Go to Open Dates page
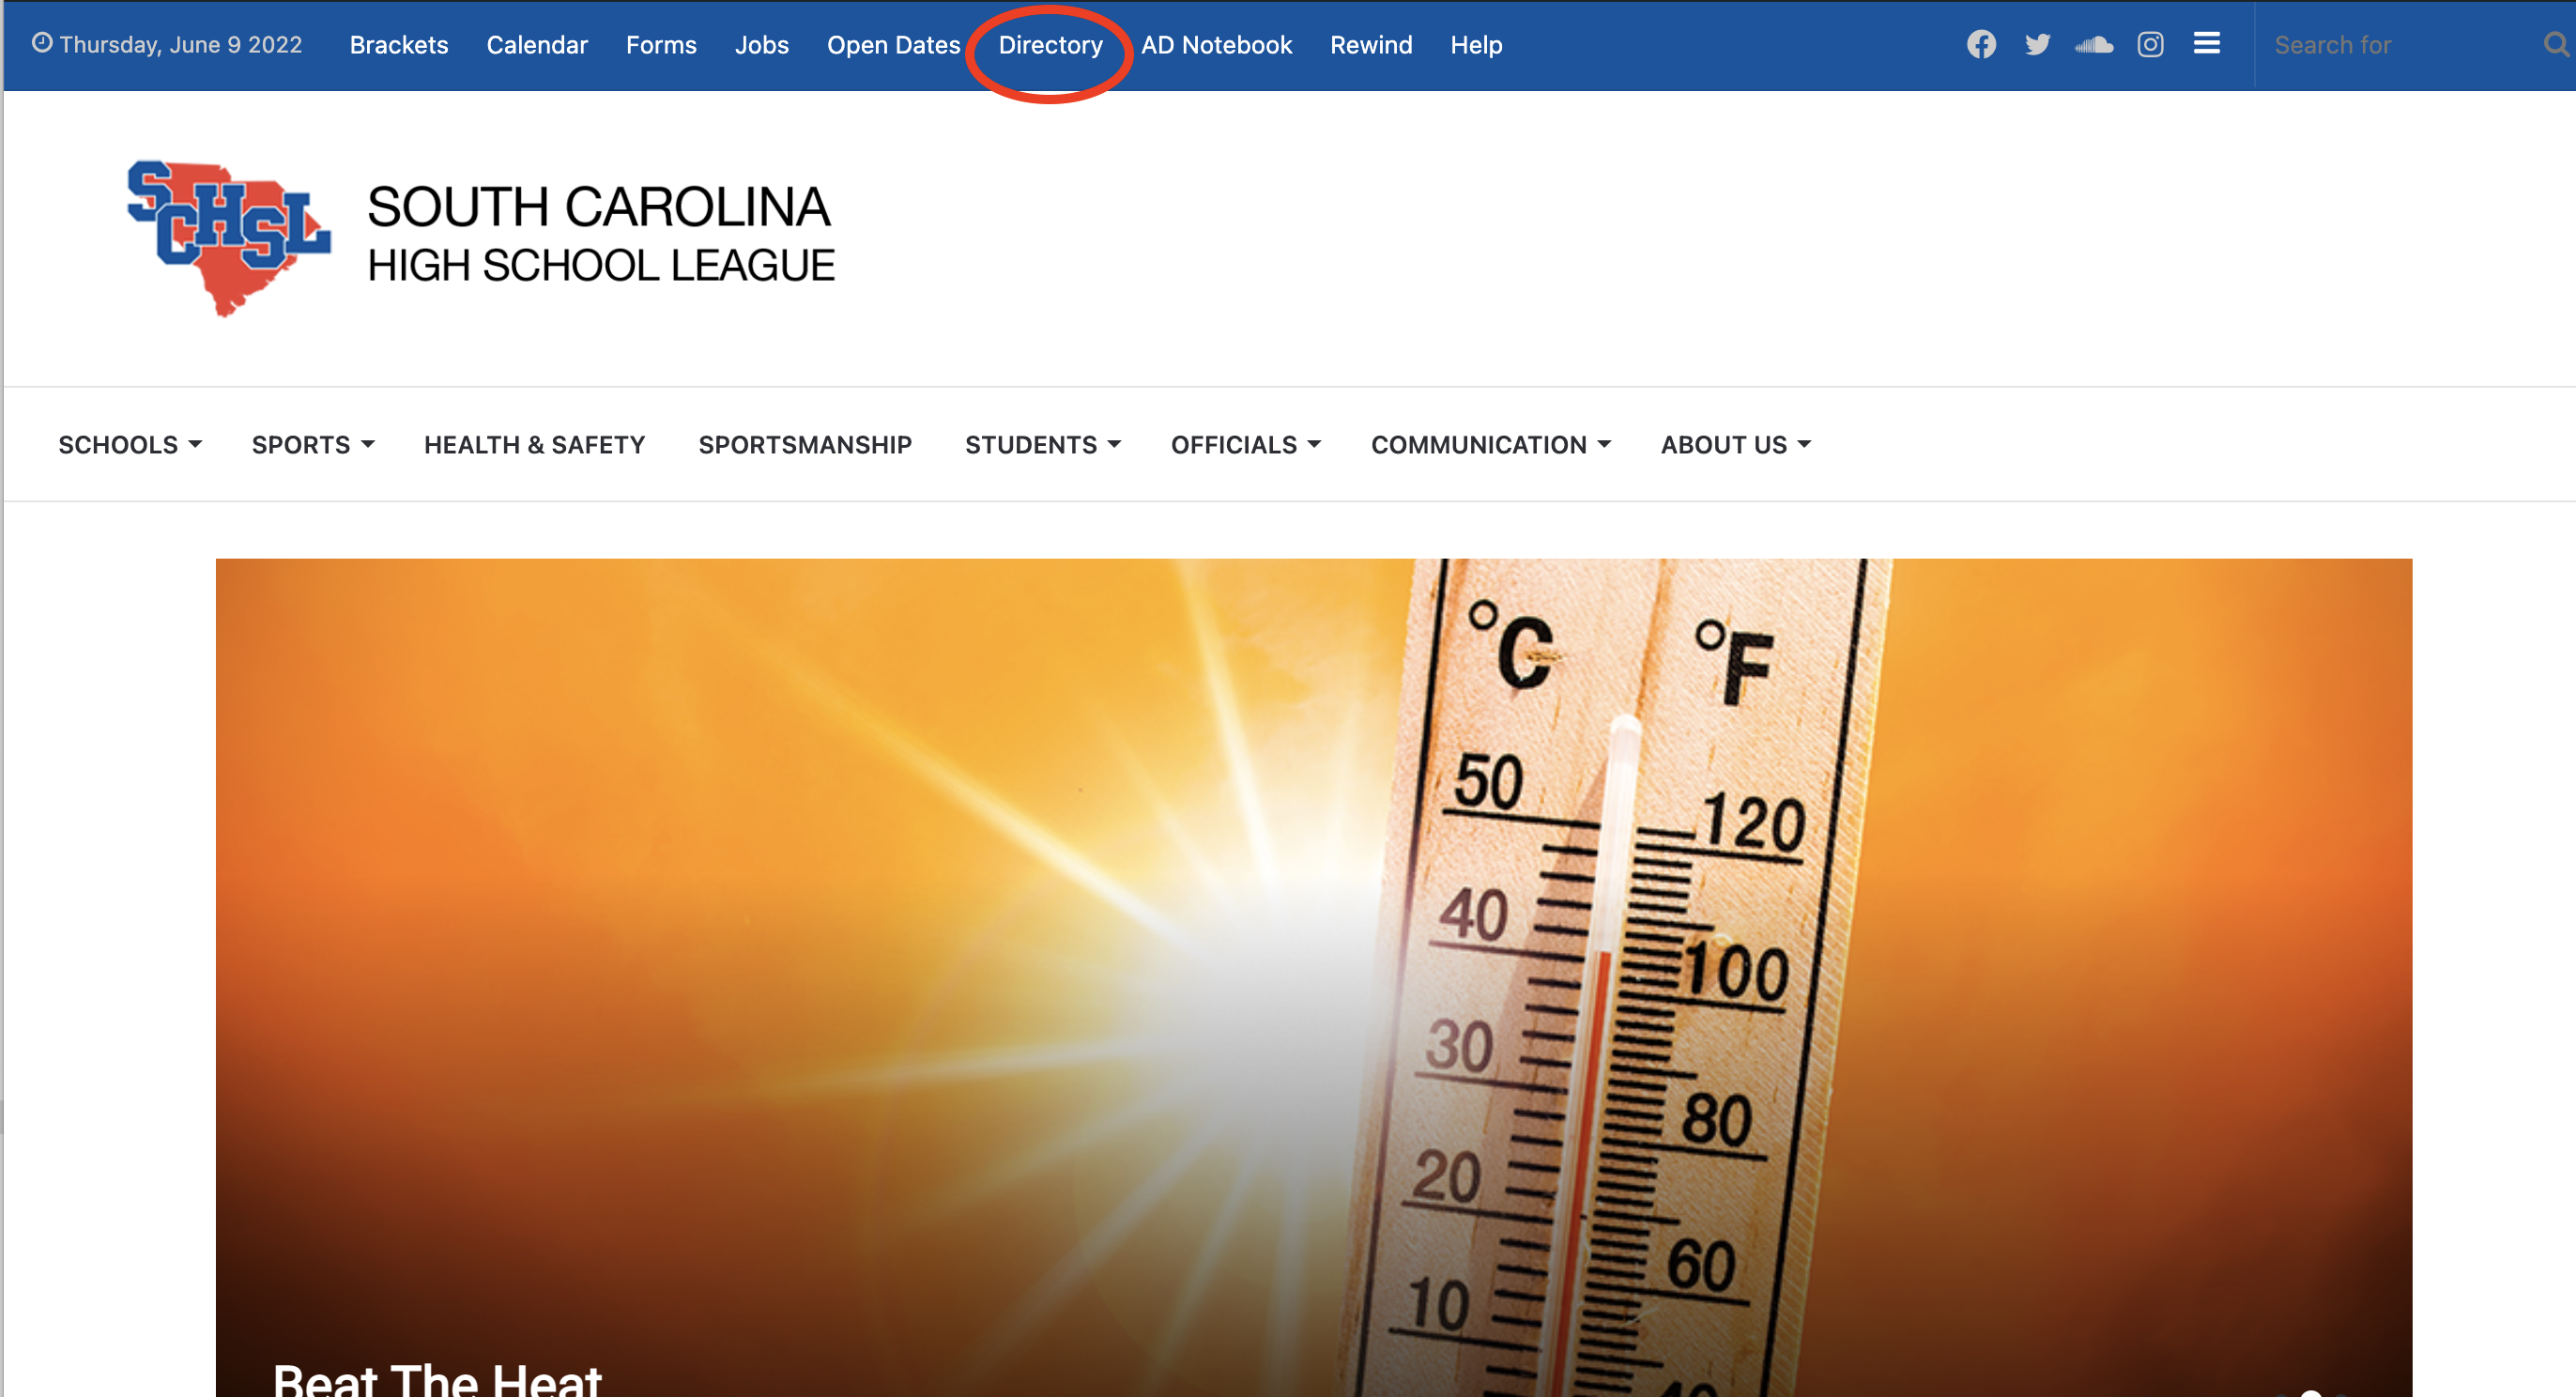Viewport: 2576px width, 1397px height. point(893,45)
